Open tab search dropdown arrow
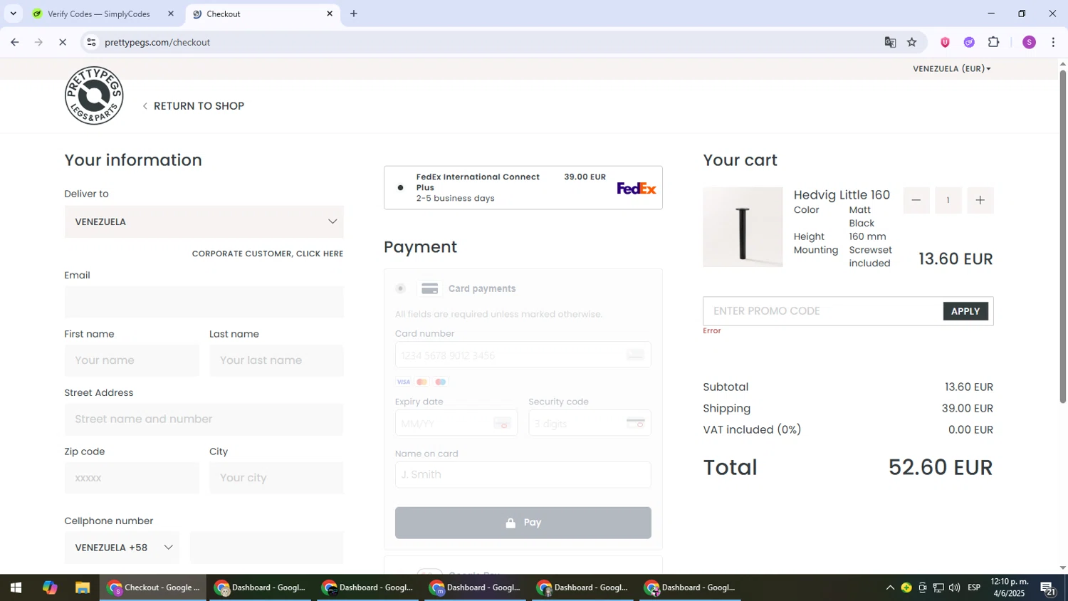The width and height of the screenshot is (1068, 601). pos(13,14)
